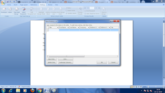Click Match Fields in the ribbon
165x93 pixels.
coord(70,11)
